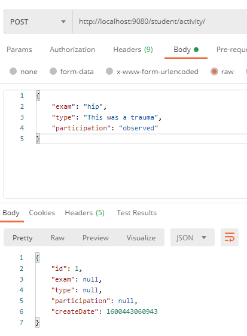Viewport: 247px width, 336px height.
Task: Open the response Cookies tab
Action: click(x=42, y=213)
